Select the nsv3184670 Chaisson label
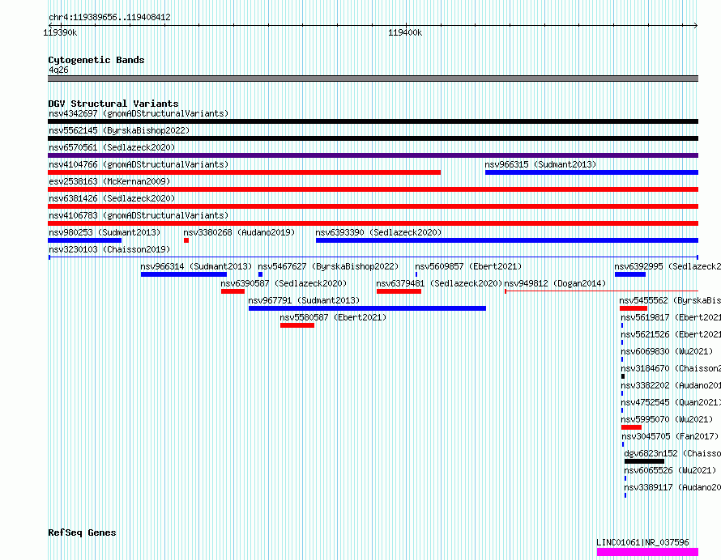The width and height of the screenshot is (721, 560). pos(671,368)
